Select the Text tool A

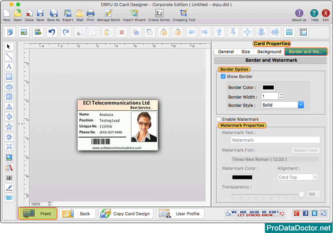[9, 66]
